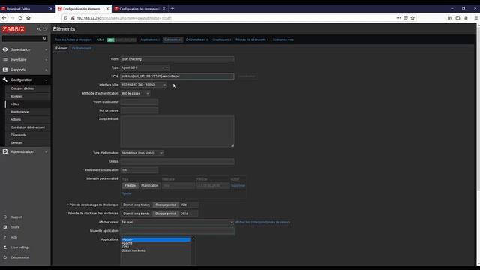This screenshot has height=270, width=480.
Task: Open the Type d'information dropdown
Action: 142,153
